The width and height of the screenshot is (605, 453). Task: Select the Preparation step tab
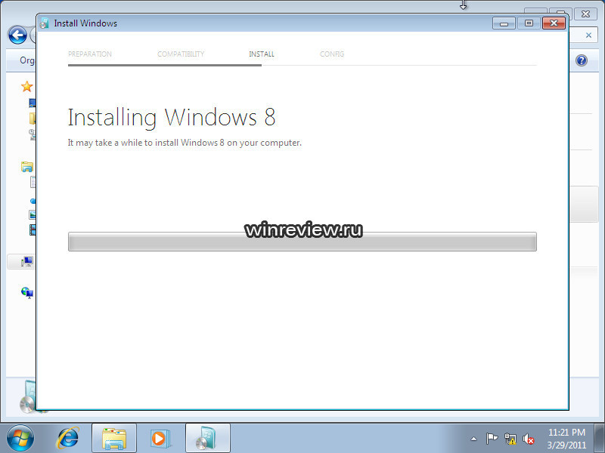[x=90, y=54]
